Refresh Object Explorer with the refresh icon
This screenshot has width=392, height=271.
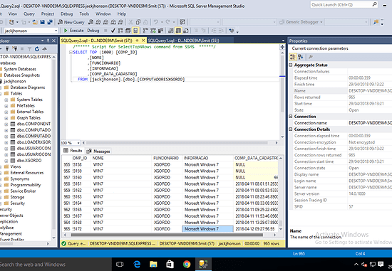click(37, 49)
